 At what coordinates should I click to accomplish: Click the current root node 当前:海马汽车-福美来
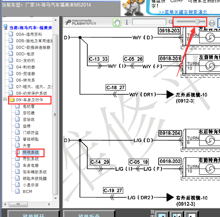pos(31,28)
